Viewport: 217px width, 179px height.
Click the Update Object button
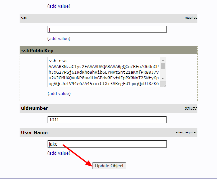tap(109, 166)
